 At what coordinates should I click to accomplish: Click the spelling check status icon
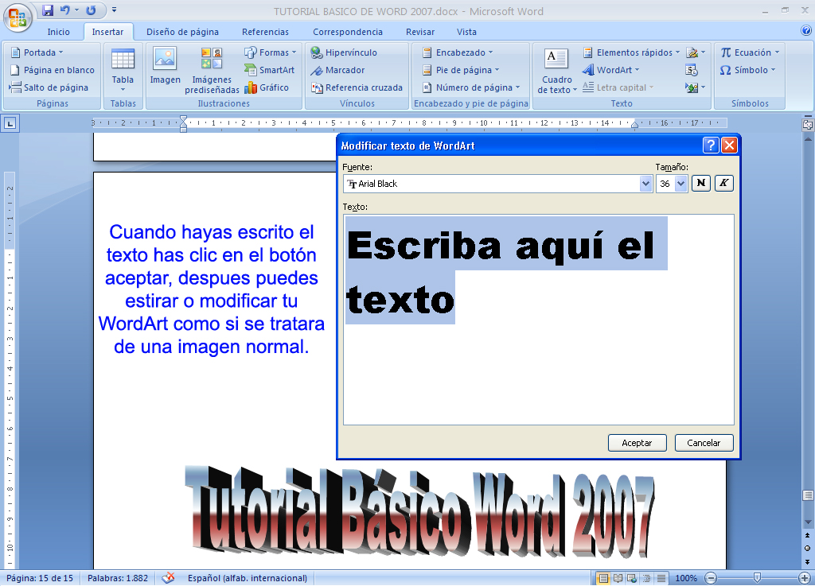[x=168, y=578]
